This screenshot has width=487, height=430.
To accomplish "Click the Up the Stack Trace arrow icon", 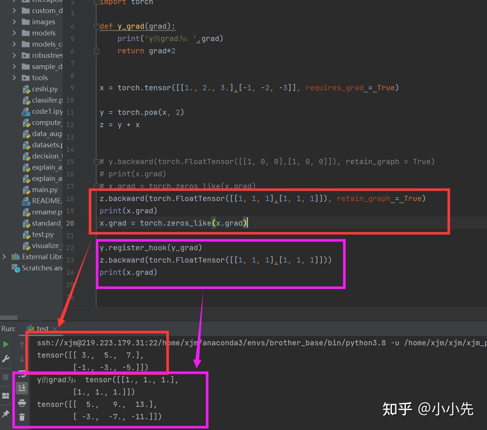I will (x=22, y=344).
